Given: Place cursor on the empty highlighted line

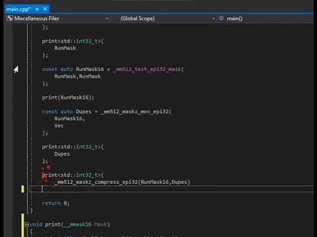Looking at the screenshot, I should pyautogui.click(x=172, y=189).
